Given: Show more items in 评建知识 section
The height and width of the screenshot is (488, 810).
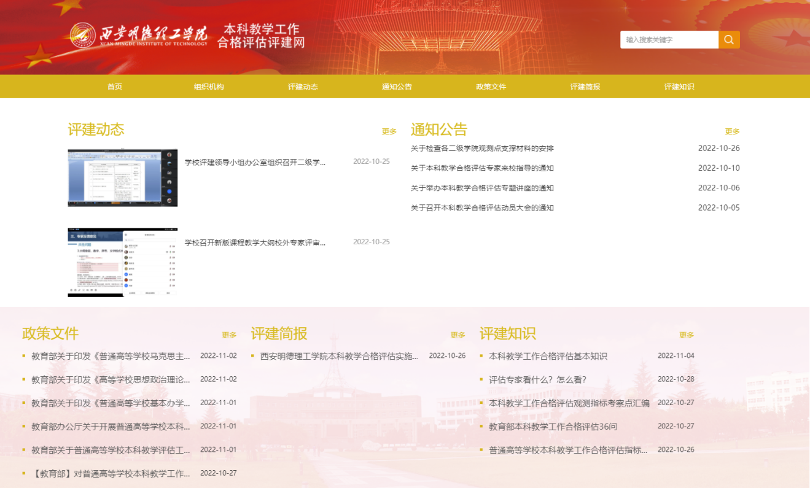Looking at the screenshot, I should (x=687, y=335).
